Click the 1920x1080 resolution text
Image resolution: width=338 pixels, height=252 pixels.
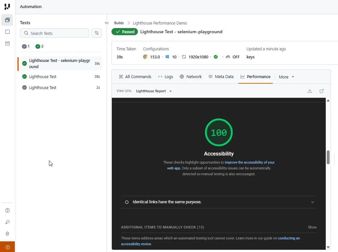(198, 57)
